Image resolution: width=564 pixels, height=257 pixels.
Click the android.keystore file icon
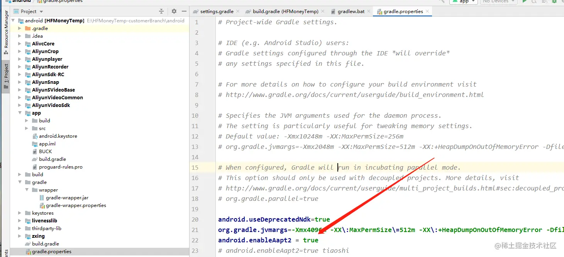35,136
